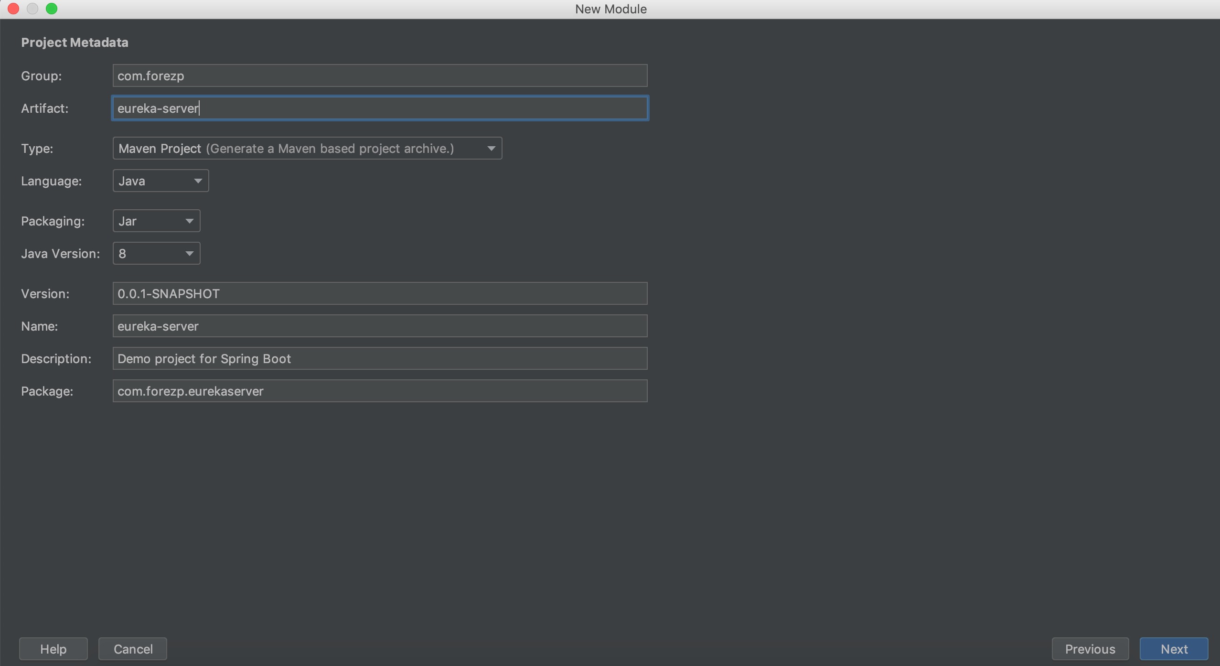Expand the Language dropdown showing Java
The width and height of the screenshot is (1220, 666).
(x=160, y=181)
